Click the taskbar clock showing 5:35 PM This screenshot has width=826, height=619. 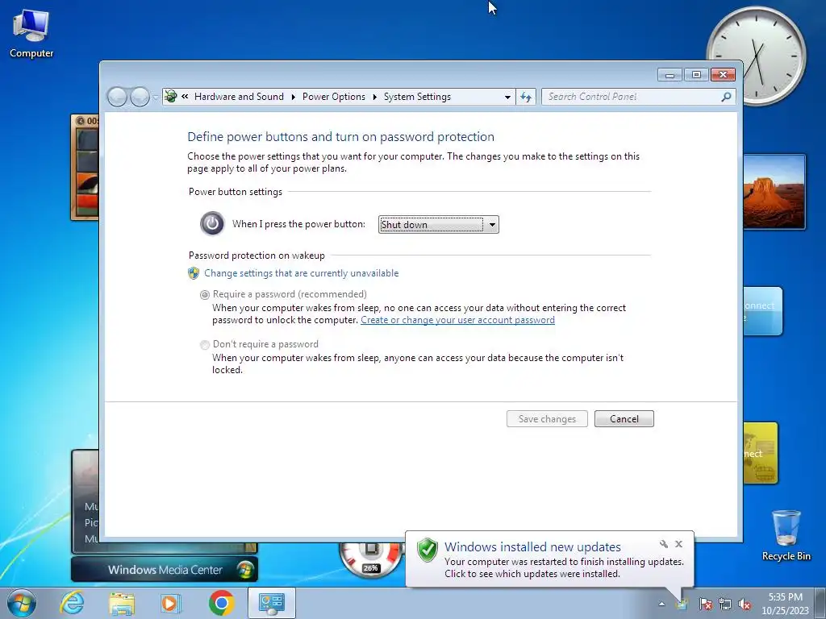785,604
